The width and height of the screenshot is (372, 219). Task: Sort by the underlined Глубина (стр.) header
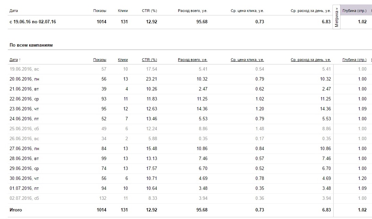tap(354, 60)
